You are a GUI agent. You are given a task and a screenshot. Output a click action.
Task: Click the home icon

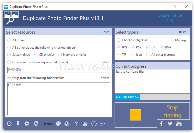(85, 124)
